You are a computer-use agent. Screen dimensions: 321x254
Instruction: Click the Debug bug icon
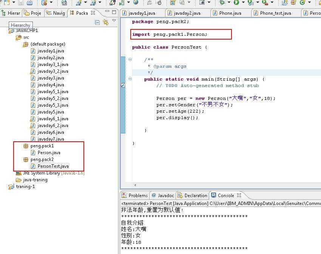point(222,3)
